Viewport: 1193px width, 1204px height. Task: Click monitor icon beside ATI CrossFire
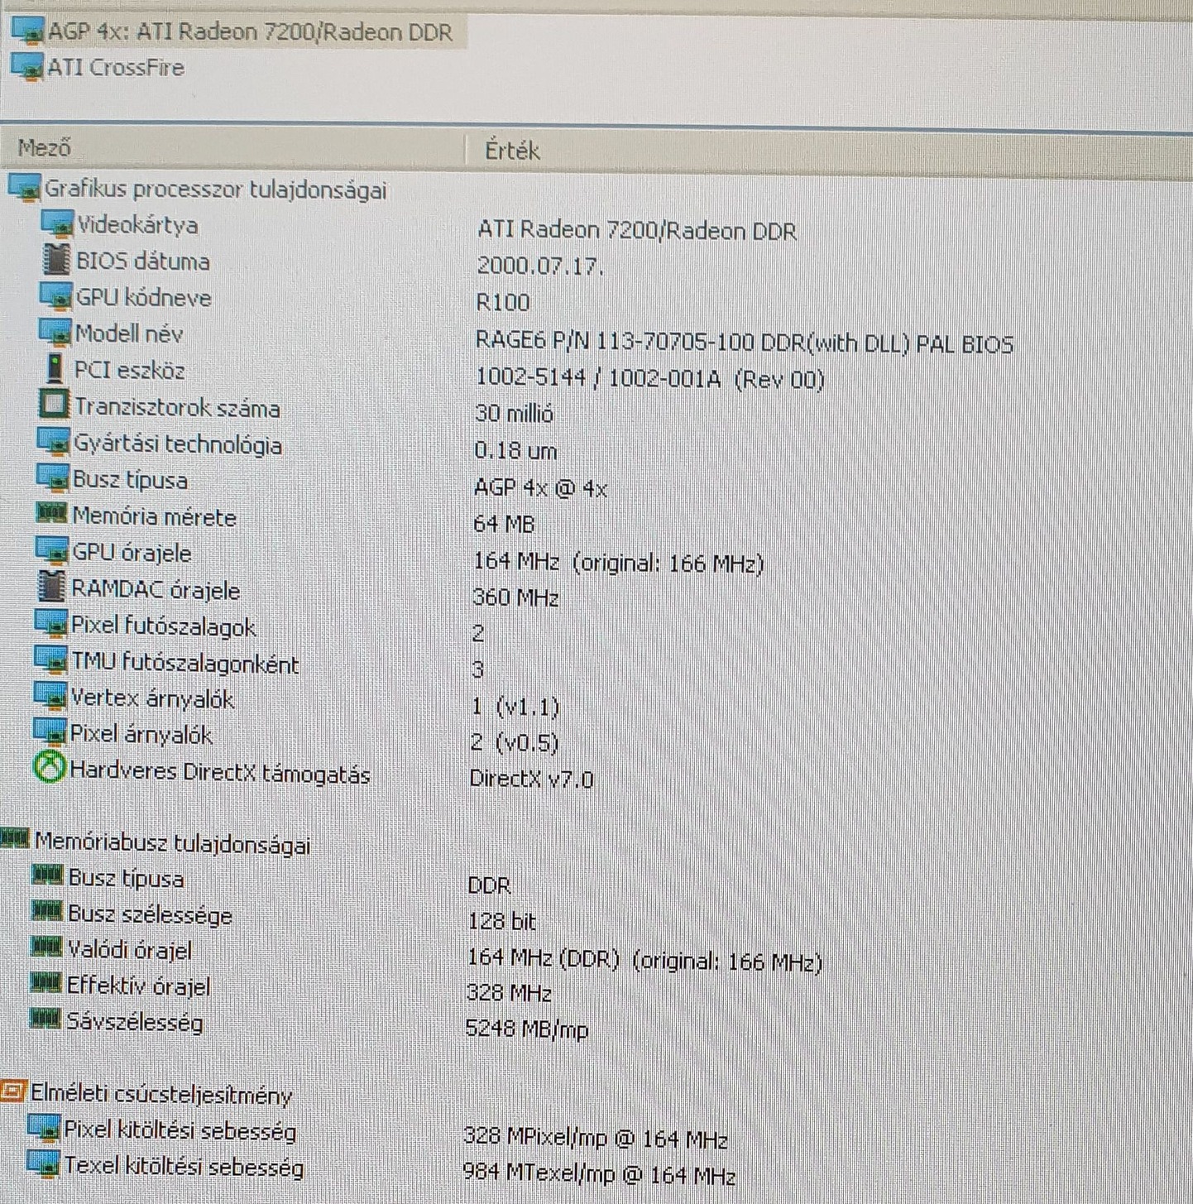pos(26,67)
